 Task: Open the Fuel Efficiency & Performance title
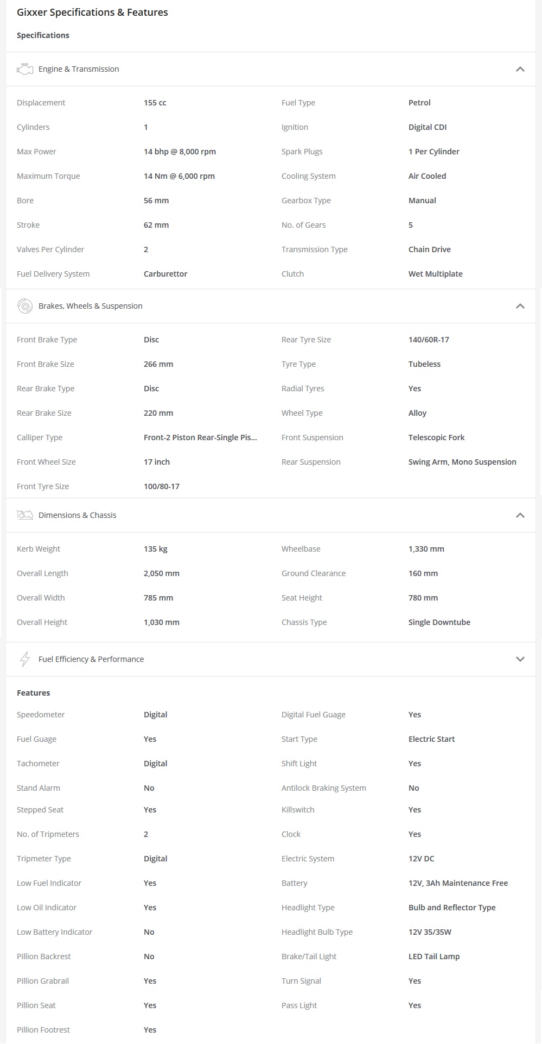point(91,659)
